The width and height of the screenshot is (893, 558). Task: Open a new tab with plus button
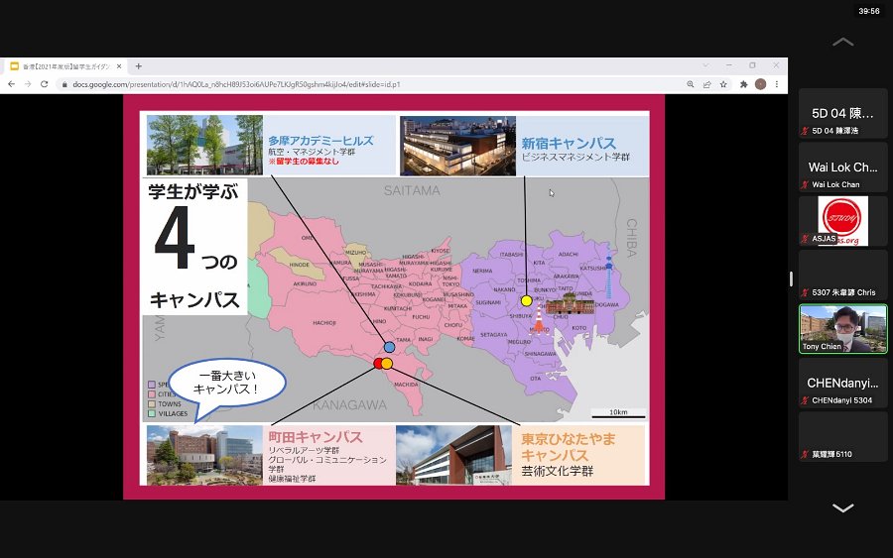click(138, 66)
